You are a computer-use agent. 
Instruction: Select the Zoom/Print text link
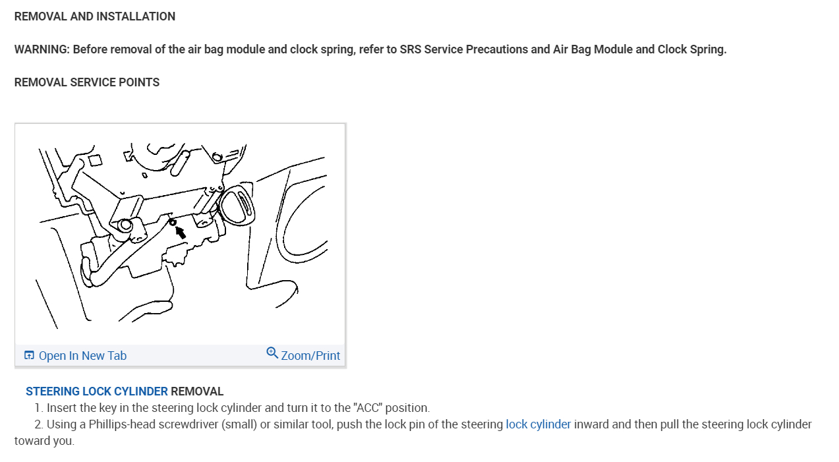click(x=310, y=356)
